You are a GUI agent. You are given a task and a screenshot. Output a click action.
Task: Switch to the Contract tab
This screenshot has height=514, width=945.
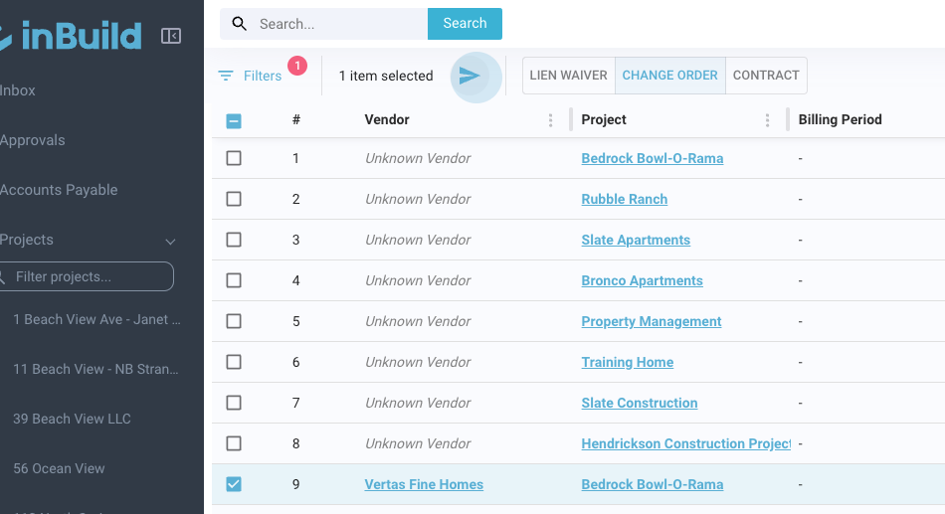pyautogui.click(x=766, y=76)
